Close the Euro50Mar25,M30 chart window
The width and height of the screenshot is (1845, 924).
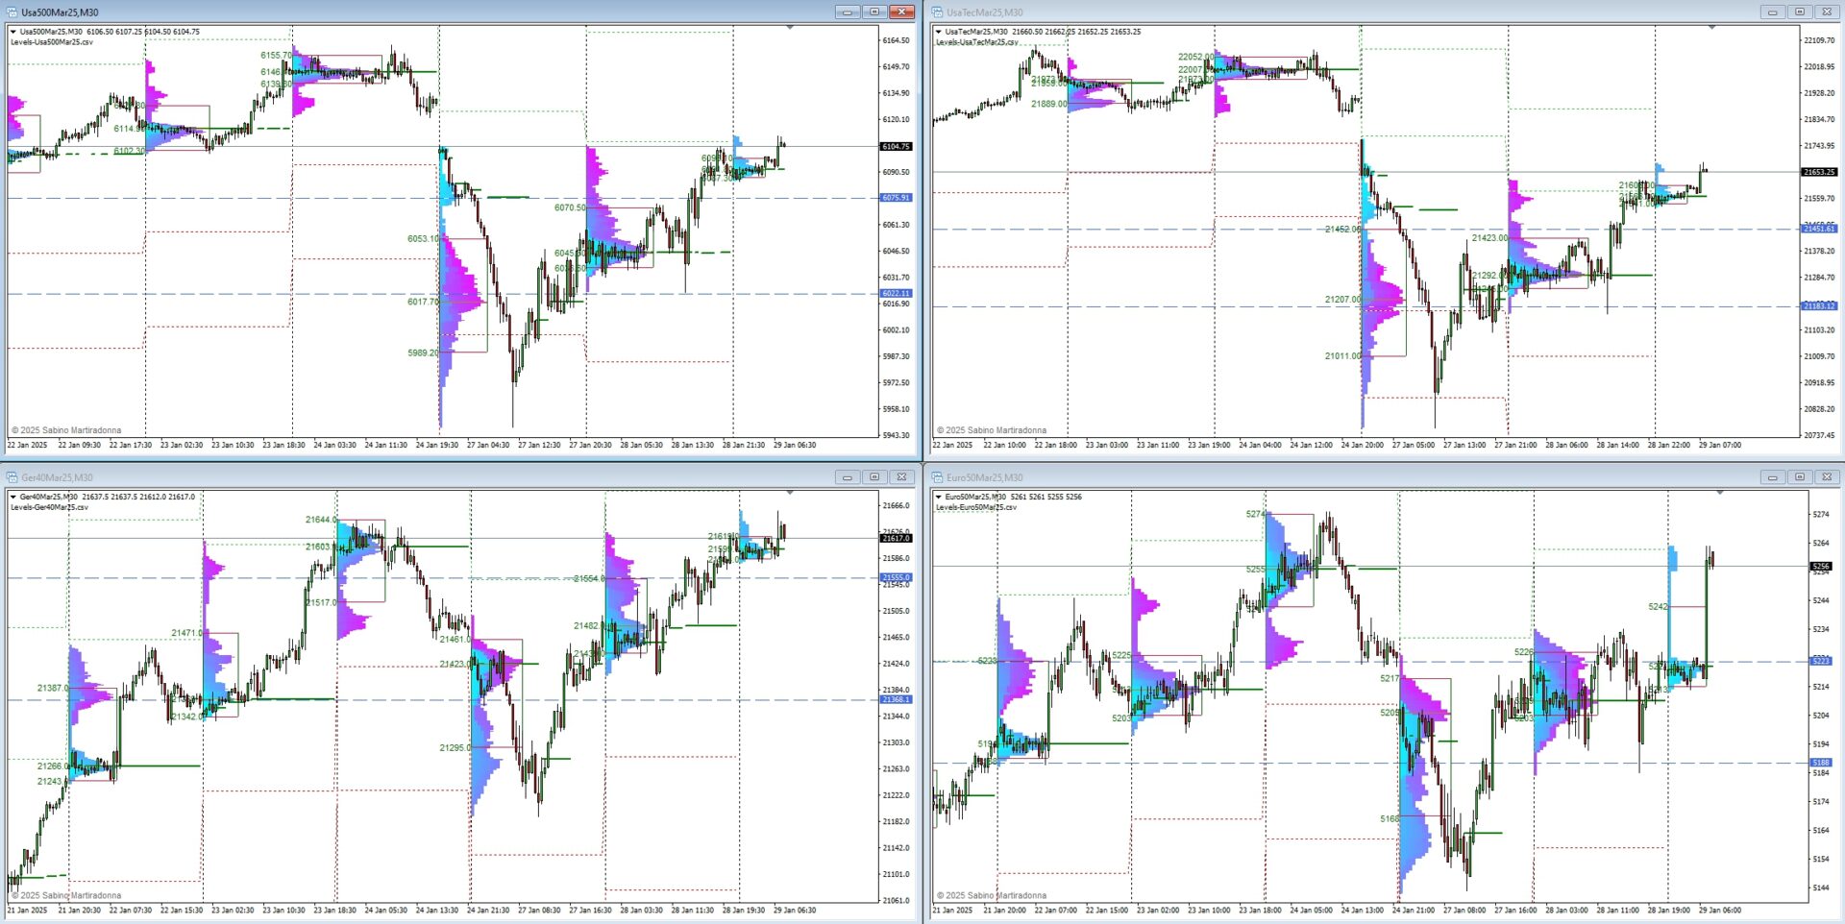(x=1827, y=477)
